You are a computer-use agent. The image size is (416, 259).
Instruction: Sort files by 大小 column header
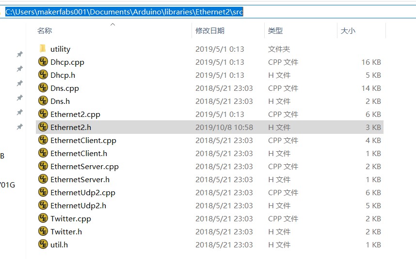pyautogui.click(x=348, y=30)
